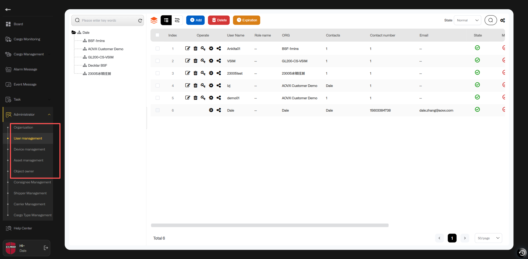Click the horizontal scrollbar below the table
Screen dimensions: 528x259
pyautogui.click(x=269, y=225)
